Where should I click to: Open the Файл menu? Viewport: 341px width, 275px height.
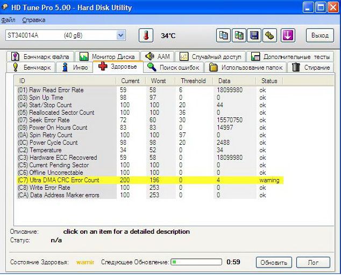tap(8, 20)
